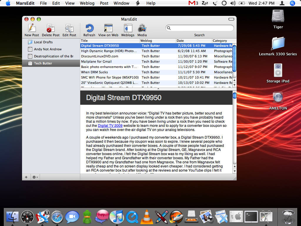Open the Trash in the Dock
Image resolution: width=301 pixels, height=226 pixels.
coord(288,217)
